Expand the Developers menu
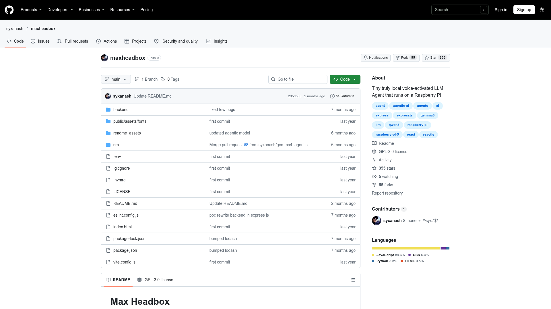The height and width of the screenshot is (309, 551). 60,10
